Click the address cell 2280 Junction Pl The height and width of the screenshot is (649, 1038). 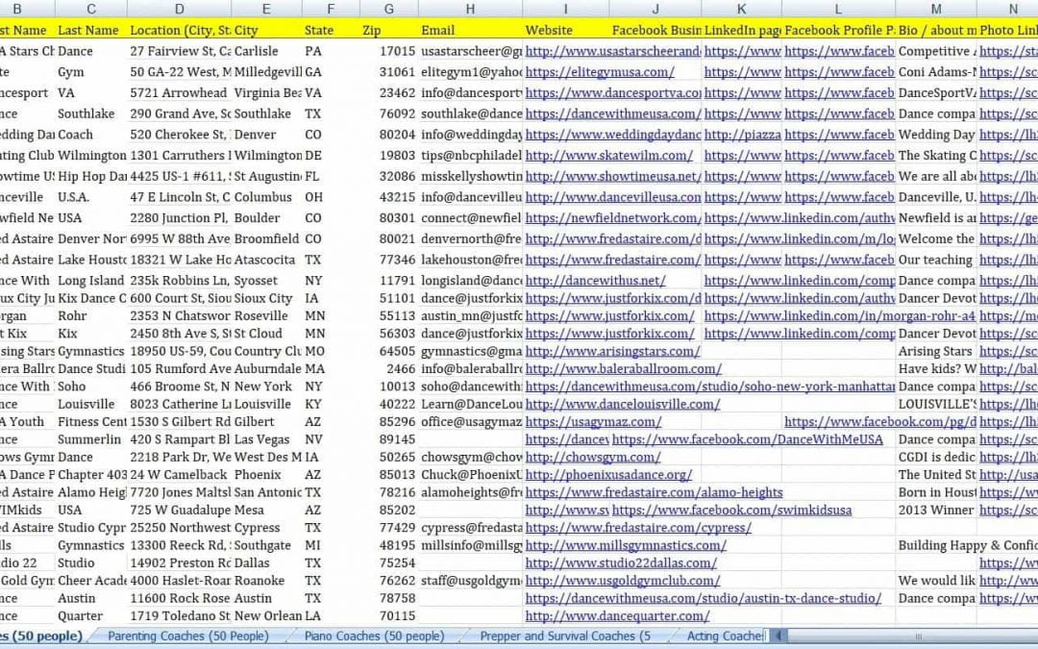180,218
